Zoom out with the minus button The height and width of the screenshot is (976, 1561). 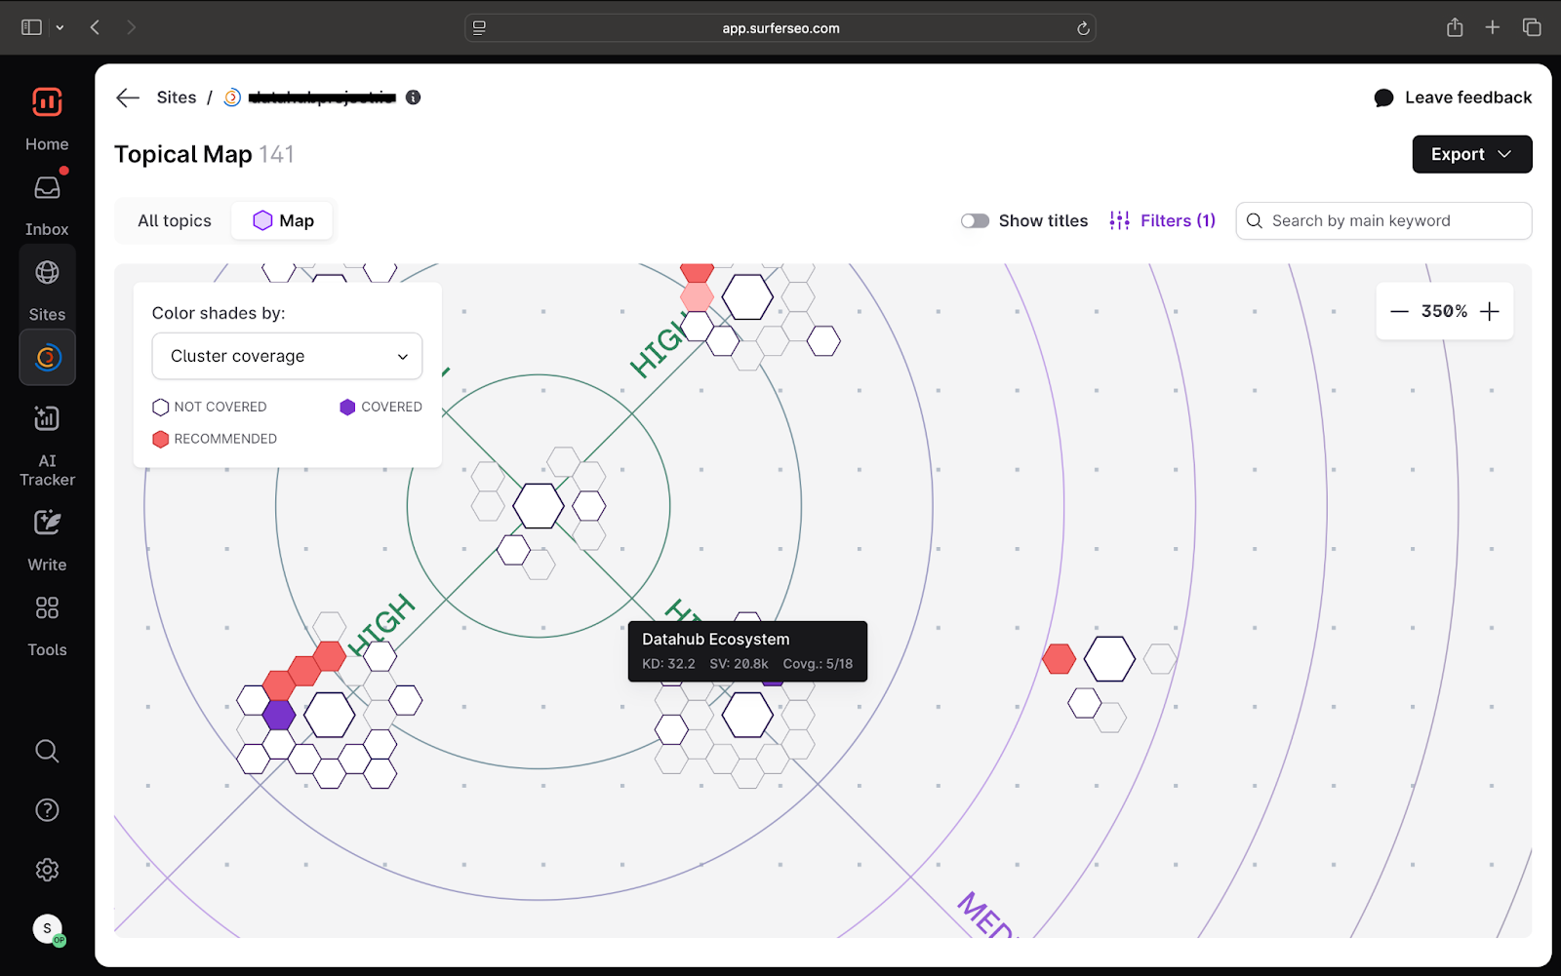1399,312
